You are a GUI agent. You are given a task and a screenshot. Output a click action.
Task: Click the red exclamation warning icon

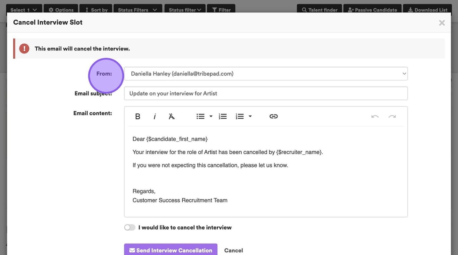pyautogui.click(x=24, y=49)
